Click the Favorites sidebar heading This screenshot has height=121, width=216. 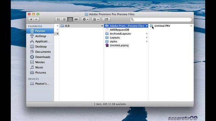pyautogui.click(x=35, y=26)
